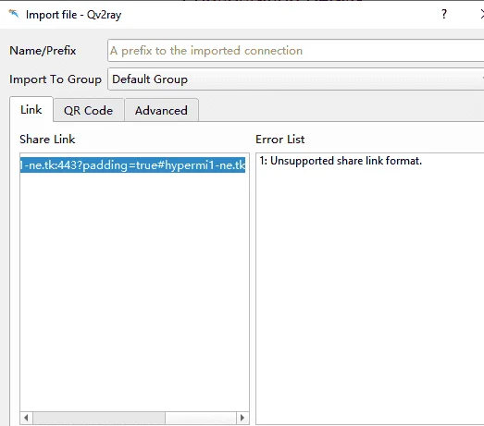
Task: Click the Name/Prefix label
Action: [x=43, y=51]
